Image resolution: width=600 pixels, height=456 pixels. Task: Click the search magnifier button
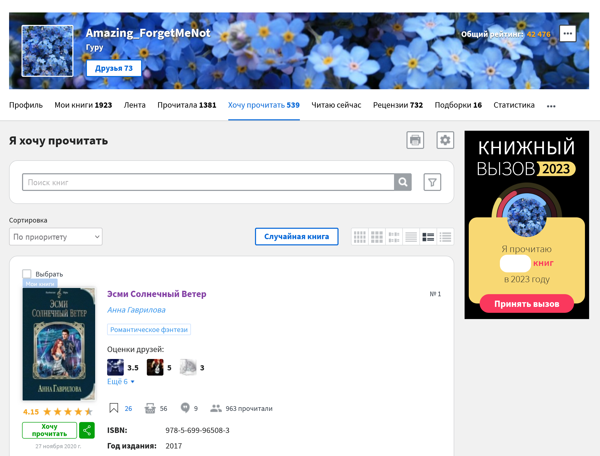pos(403,182)
